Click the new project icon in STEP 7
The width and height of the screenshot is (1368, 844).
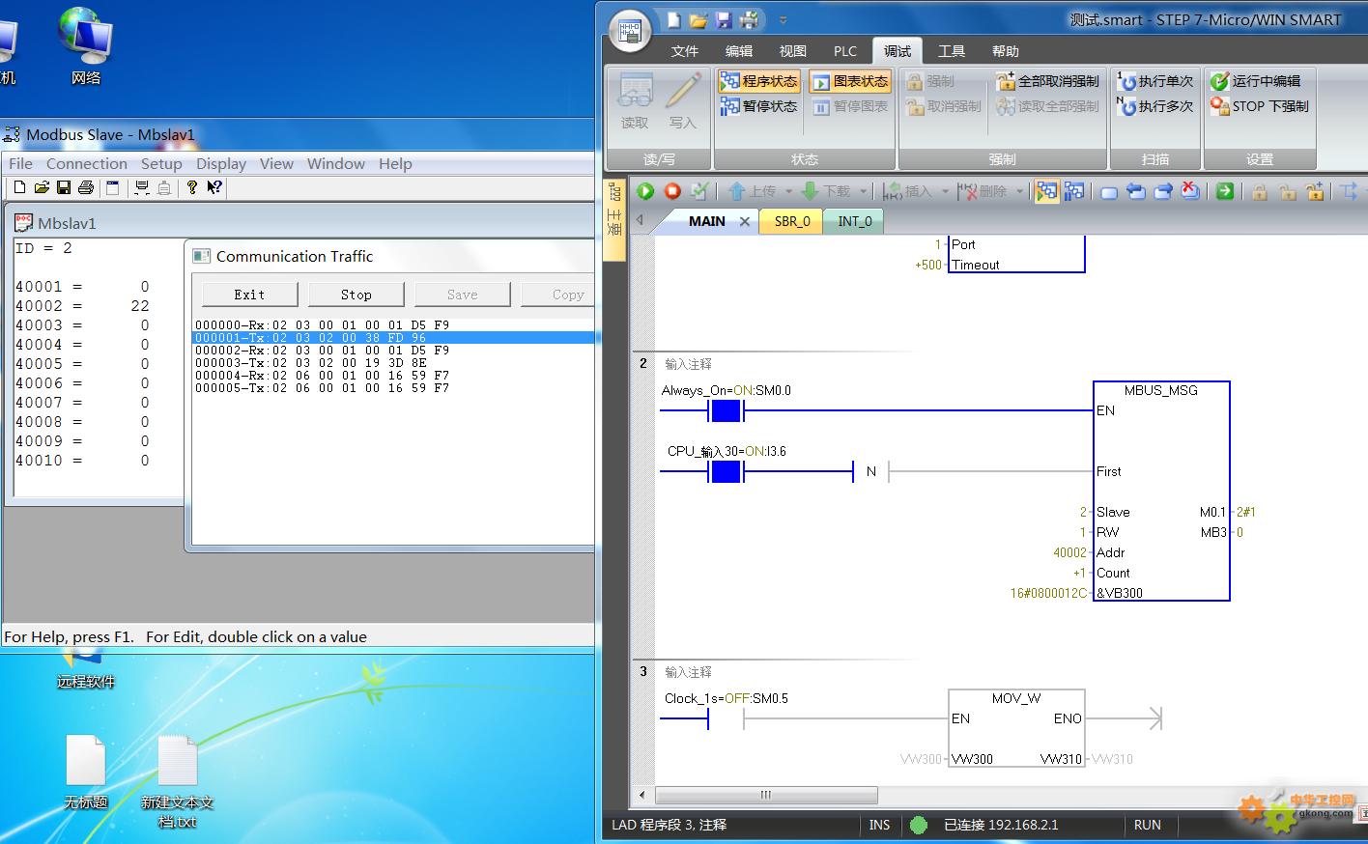tap(673, 19)
